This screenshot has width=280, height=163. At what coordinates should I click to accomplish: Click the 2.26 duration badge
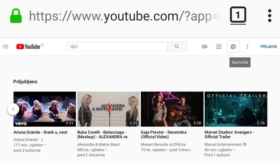tap(261, 123)
